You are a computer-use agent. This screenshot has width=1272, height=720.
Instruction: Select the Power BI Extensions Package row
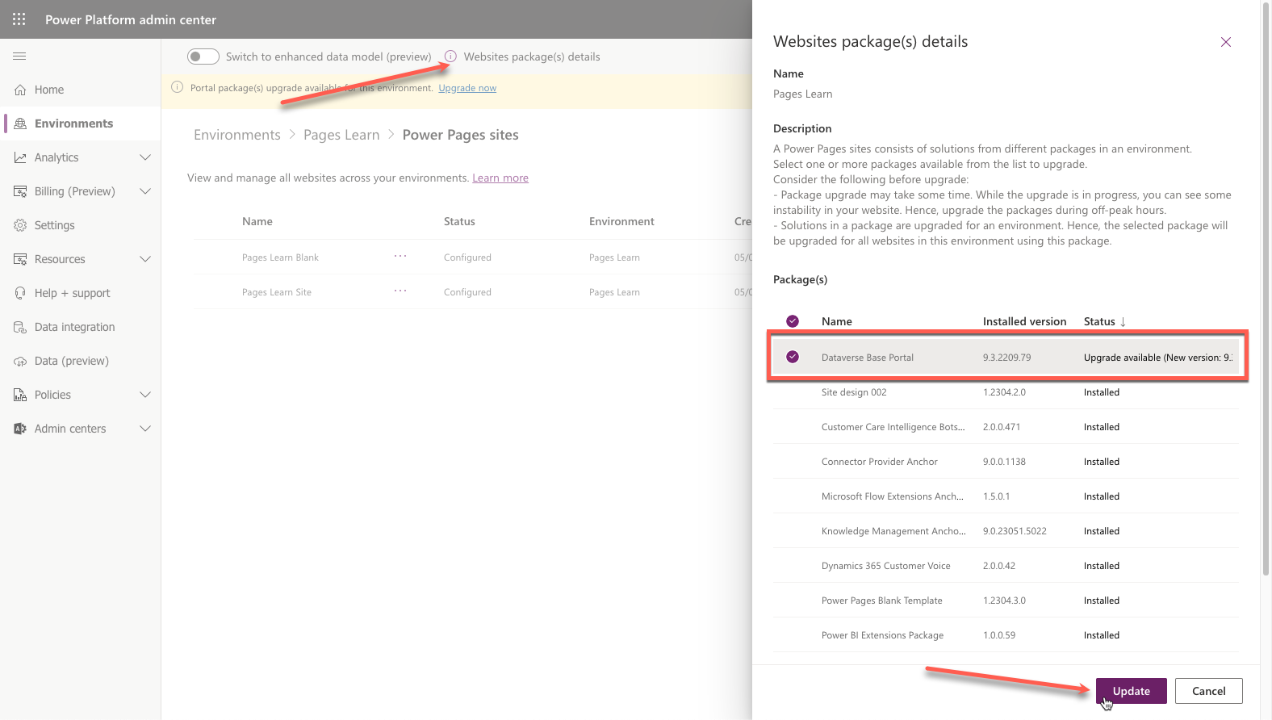(x=1006, y=635)
